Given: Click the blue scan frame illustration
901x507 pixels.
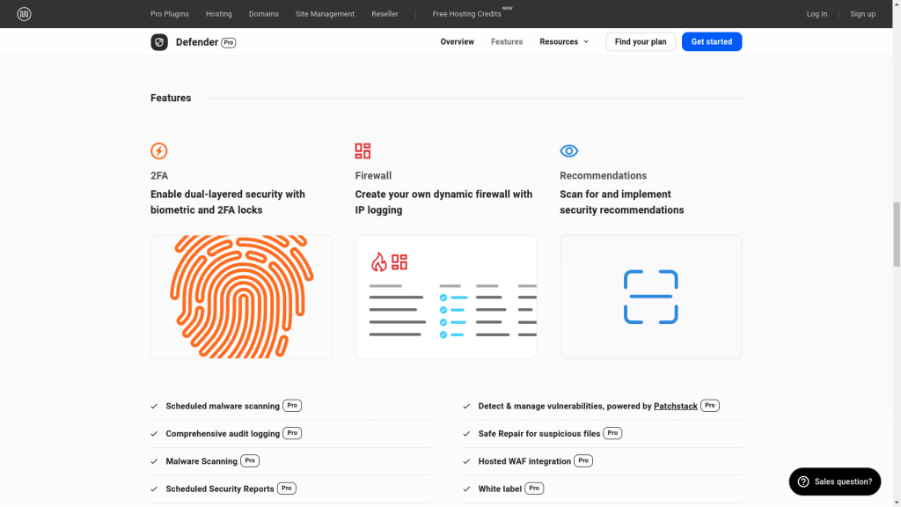Looking at the screenshot, I should click(x=650, y=297).
